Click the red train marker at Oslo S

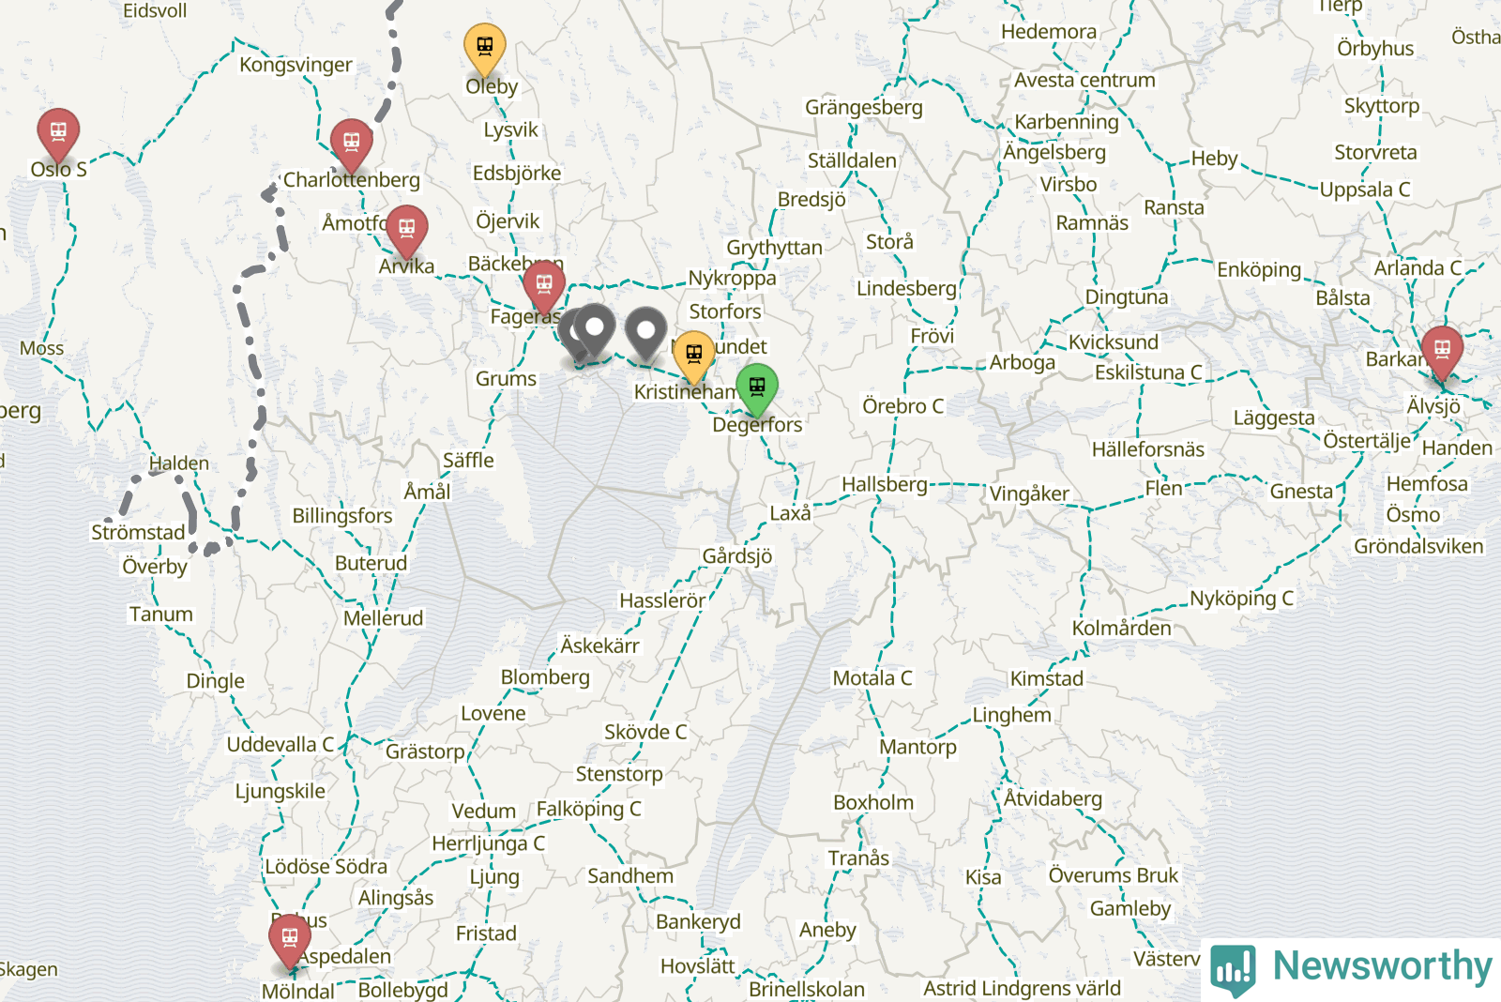click(x=58, y=135)
